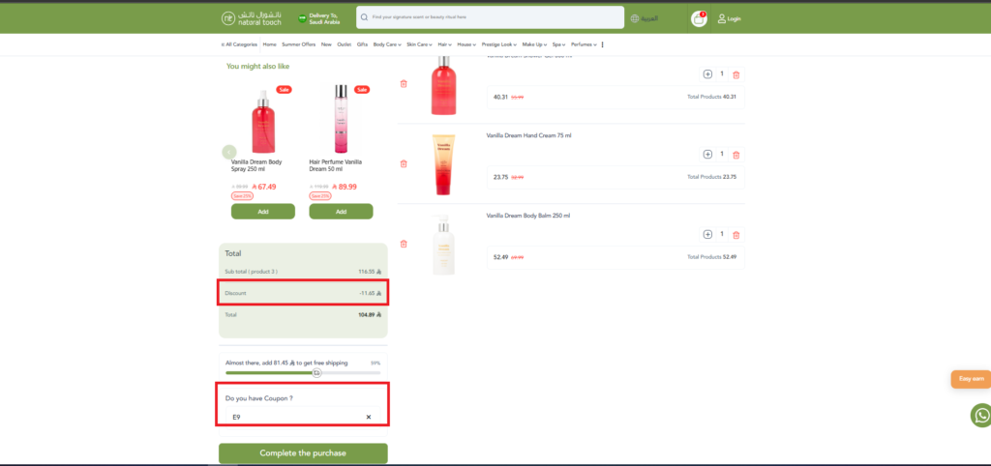Open the Gifts menu item
The height and width of the screenshot is (466, 991).
click(x=362, y=44)
